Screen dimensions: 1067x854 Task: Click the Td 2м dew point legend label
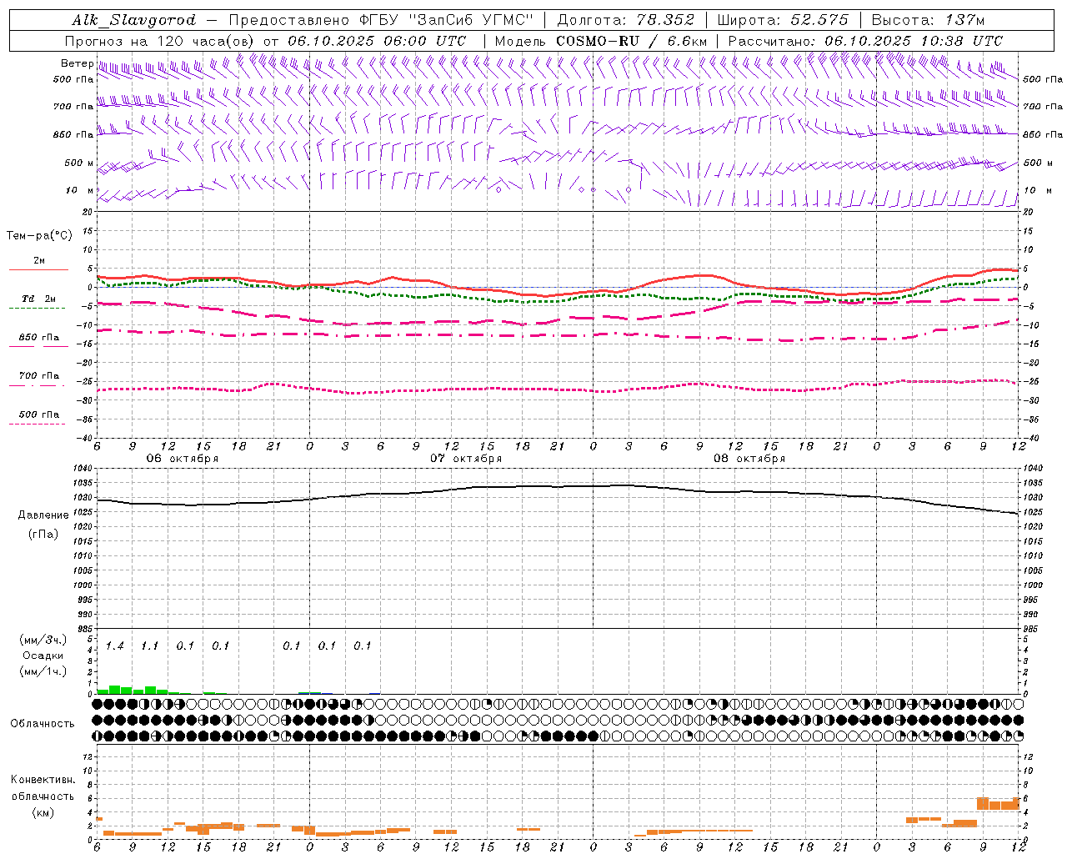(x=39, y=299)
